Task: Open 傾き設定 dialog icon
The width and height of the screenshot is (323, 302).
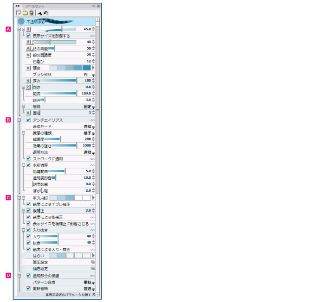Action: pyautogui.click(x=93, y=269)
